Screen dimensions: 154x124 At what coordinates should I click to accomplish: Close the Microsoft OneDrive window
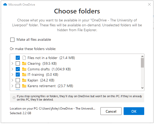coord(149,4)
